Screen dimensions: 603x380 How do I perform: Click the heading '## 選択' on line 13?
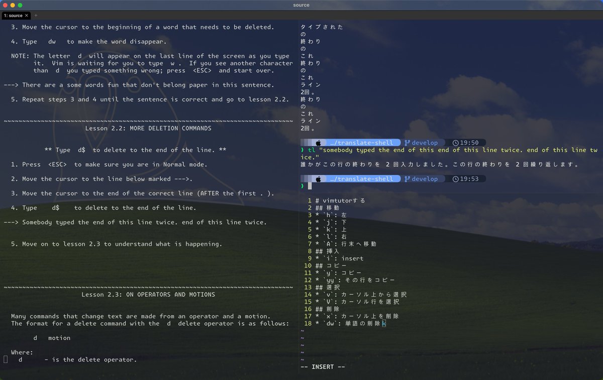(327, 288)
